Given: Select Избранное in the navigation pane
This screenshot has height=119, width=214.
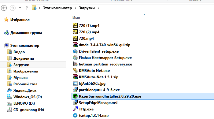Looking at the screenshot, I should pyautogui.click(x=20, y=20).
